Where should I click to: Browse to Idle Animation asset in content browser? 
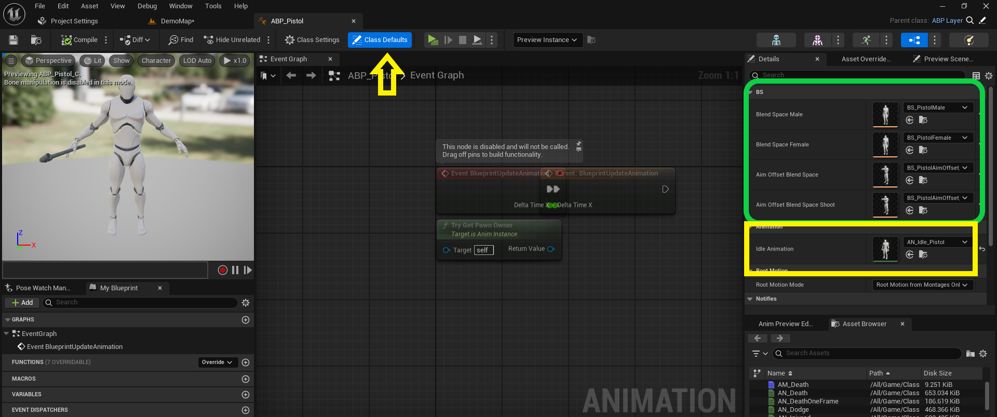[923, 255]
